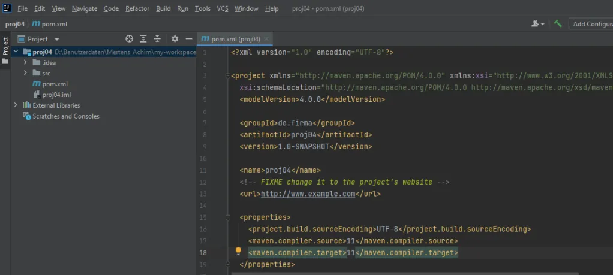Hide the Project panel with minus icon
Screen dimensions: 613x275
coord(189,39)
